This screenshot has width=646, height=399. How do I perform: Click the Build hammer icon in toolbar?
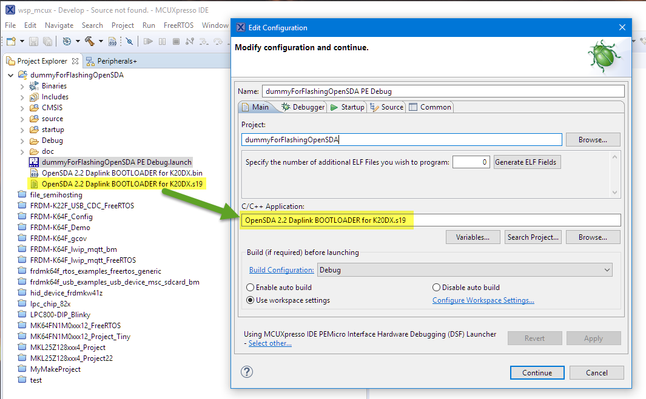[x=90, y=41]
